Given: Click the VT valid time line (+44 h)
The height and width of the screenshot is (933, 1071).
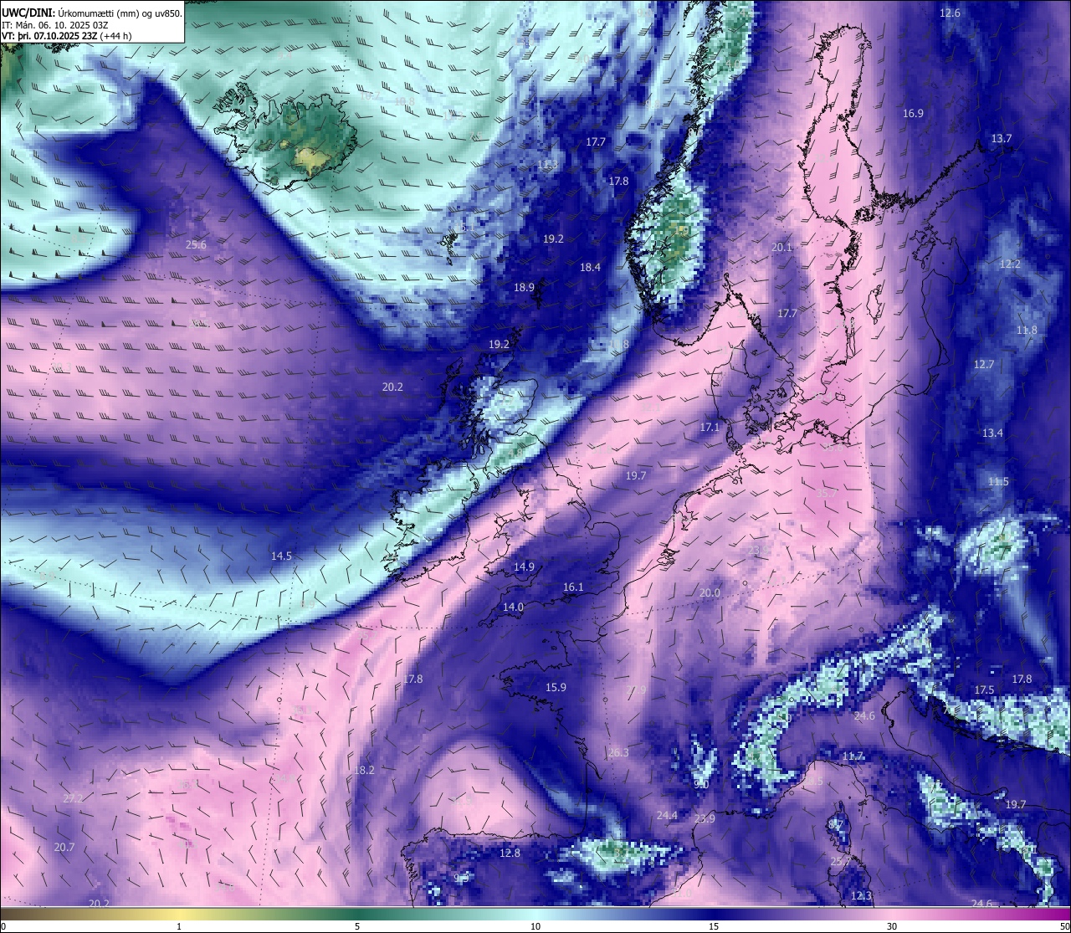Looking at the screenshot, I should pos(66,36).
